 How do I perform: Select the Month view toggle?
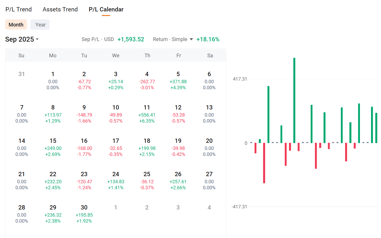[16, 25]
